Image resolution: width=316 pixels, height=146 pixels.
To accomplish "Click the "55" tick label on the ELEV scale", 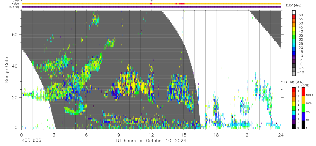I will [301, 19].
